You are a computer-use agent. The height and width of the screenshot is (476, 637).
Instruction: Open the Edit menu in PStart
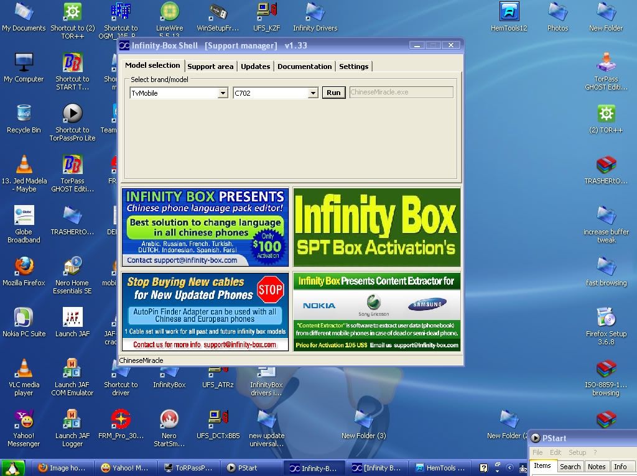point(556,452)
